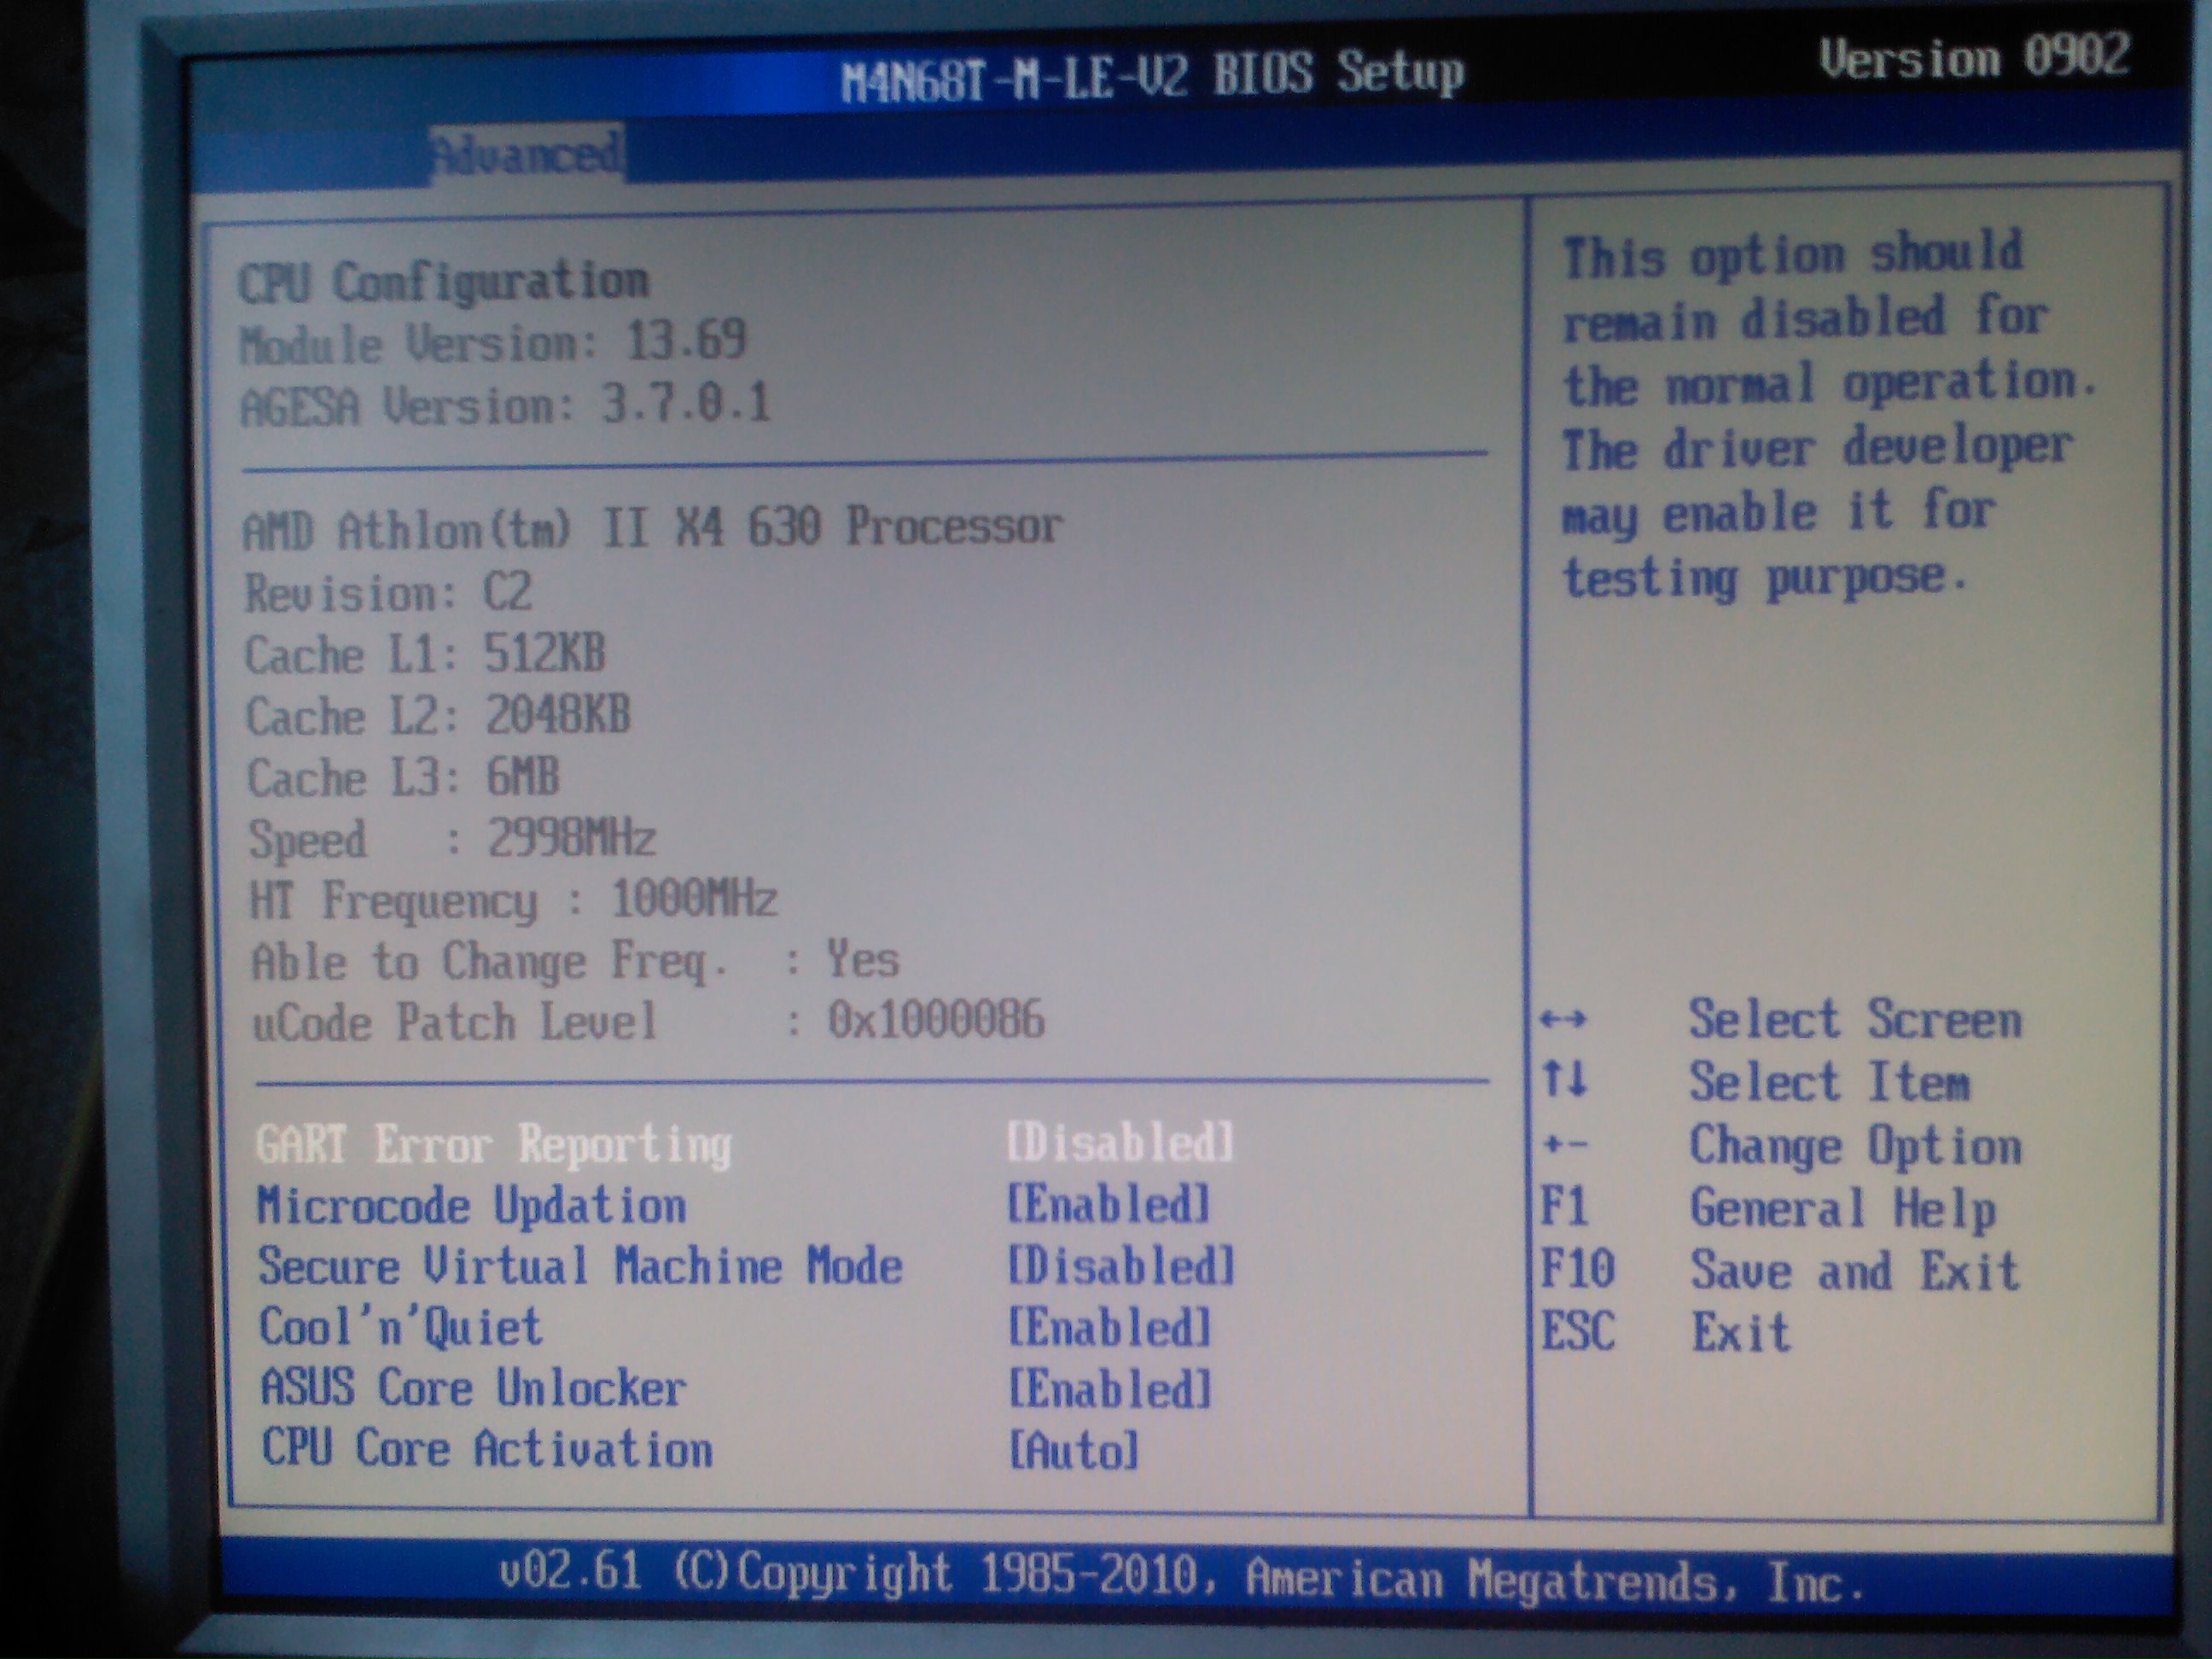
Task: Select the Advanced tab
Action: [527, 155]
